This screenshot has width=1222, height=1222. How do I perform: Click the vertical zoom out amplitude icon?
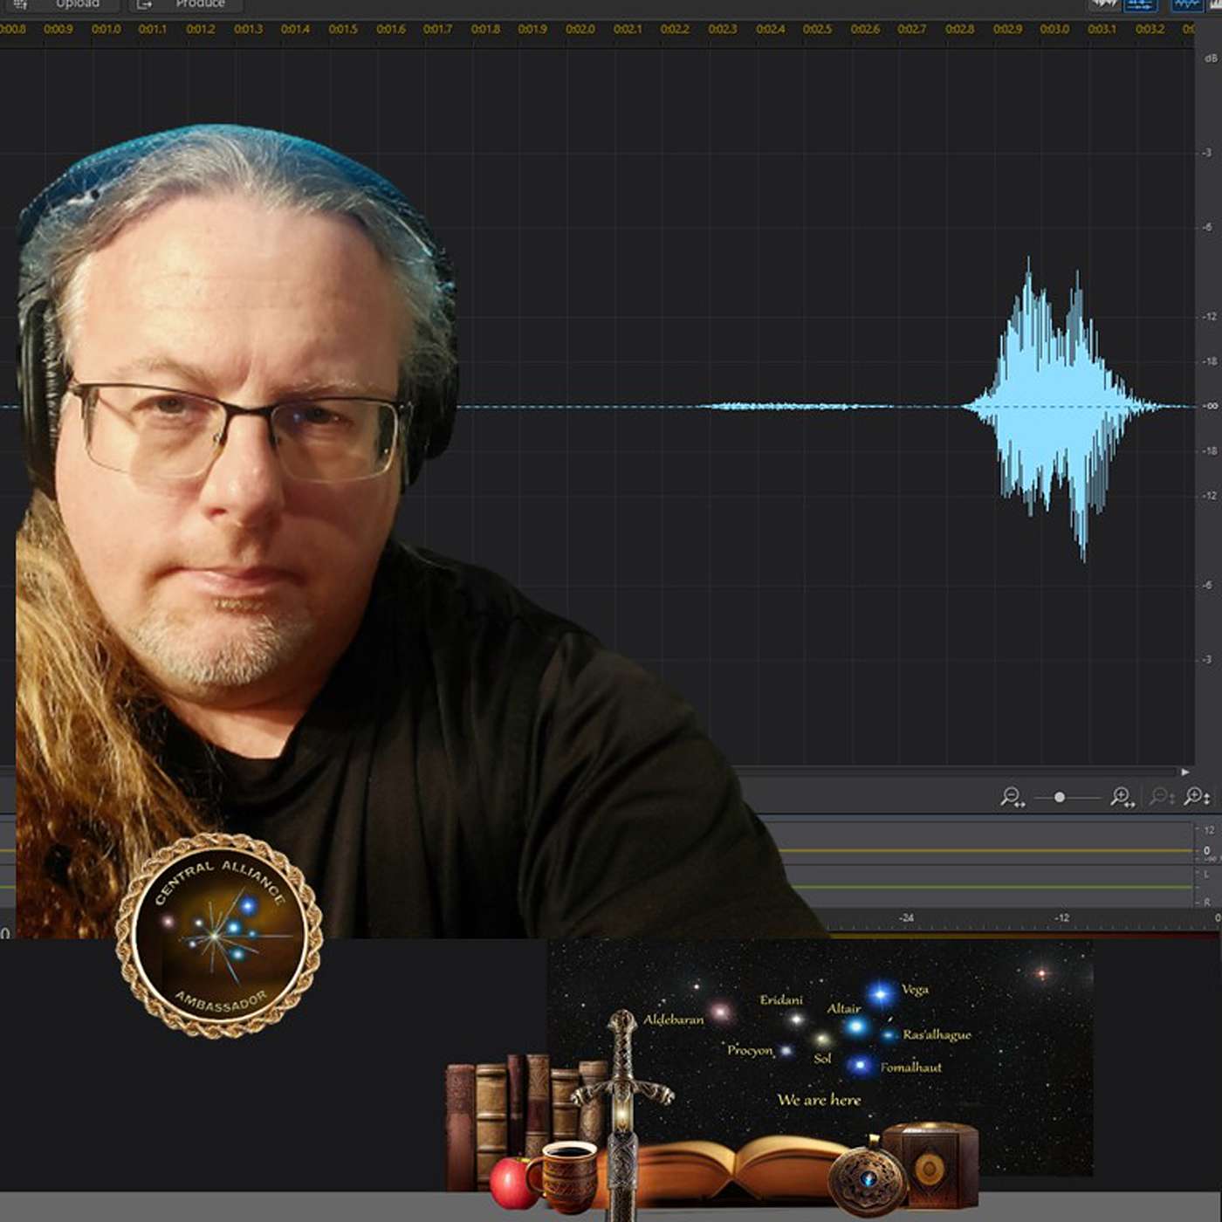coord(1159,794)
